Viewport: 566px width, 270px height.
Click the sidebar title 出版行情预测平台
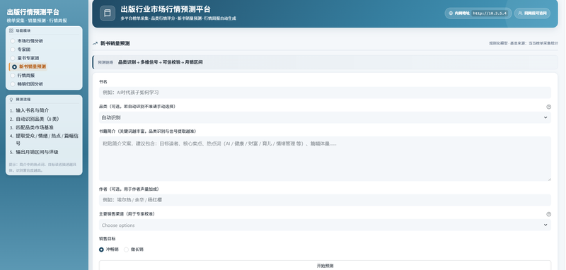coord(33,12)
